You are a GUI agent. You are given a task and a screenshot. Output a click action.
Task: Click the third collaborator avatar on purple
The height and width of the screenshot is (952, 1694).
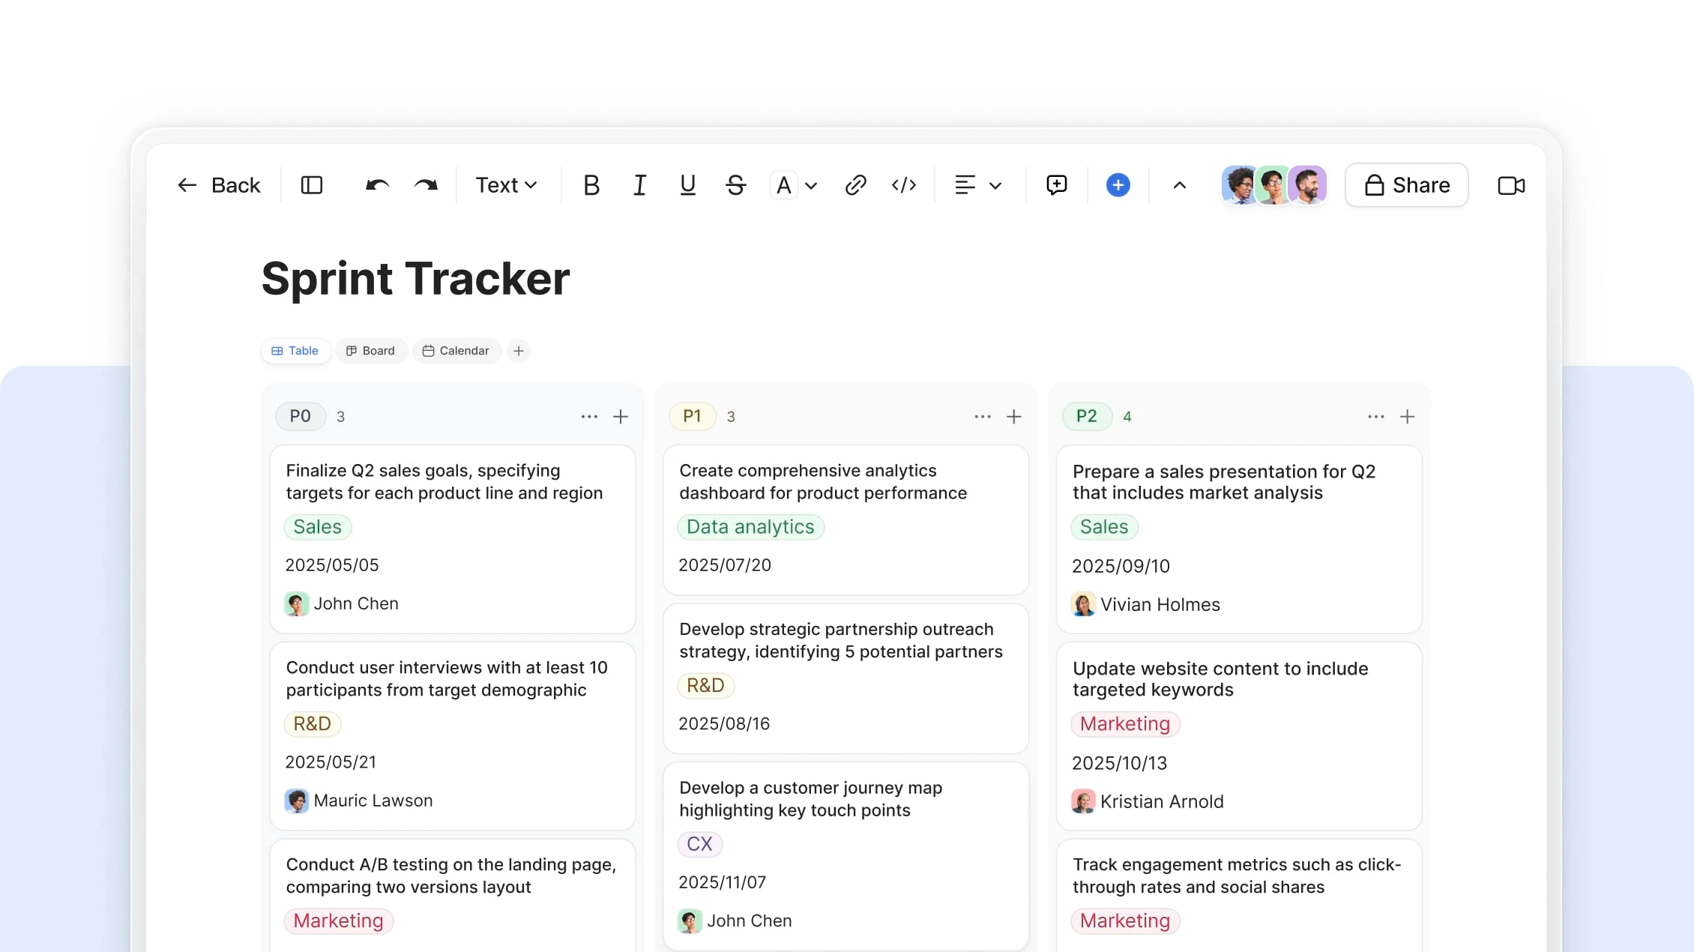pyautogui.click(x=1308, y=185)
